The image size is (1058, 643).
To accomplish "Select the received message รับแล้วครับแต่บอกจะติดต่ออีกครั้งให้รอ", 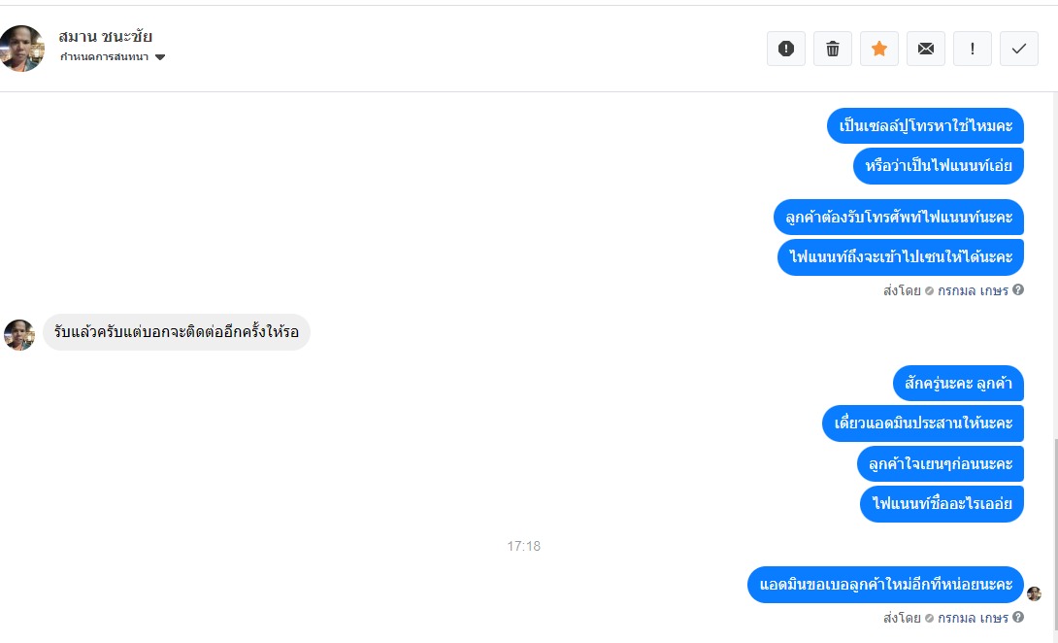I will tap(177, 332).
